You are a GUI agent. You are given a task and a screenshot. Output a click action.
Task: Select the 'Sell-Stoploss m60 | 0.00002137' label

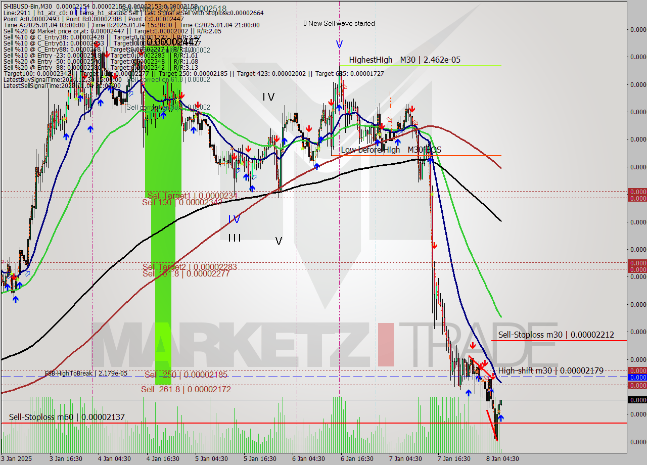click(67, 417)
